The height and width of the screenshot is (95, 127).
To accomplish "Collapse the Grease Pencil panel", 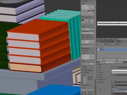I will pyautogui.click(x=82, y=17).
